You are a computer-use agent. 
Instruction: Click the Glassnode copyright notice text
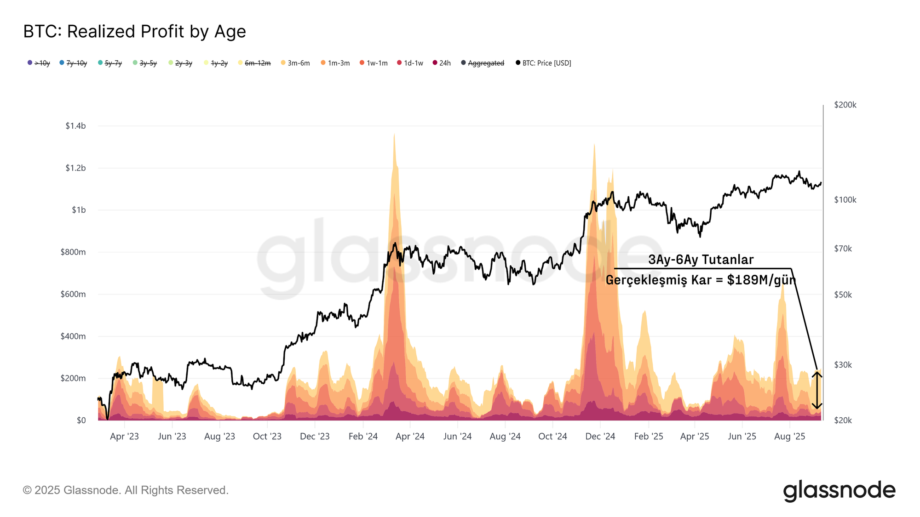point(126,490)
